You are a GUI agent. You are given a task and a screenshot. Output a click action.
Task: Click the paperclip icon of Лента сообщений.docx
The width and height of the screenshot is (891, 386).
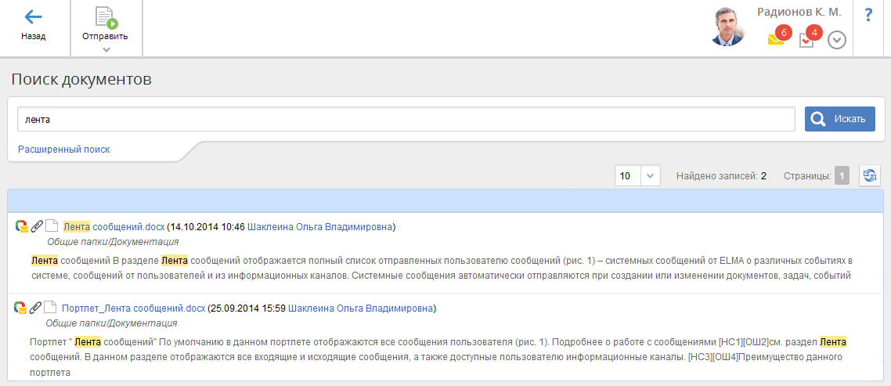pyautogui.click(x=36, y=227)
